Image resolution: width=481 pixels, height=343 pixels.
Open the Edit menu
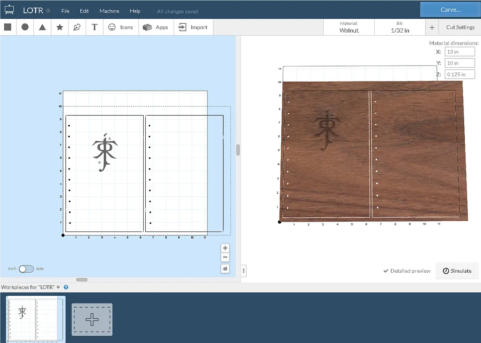[x=84, y=11]
